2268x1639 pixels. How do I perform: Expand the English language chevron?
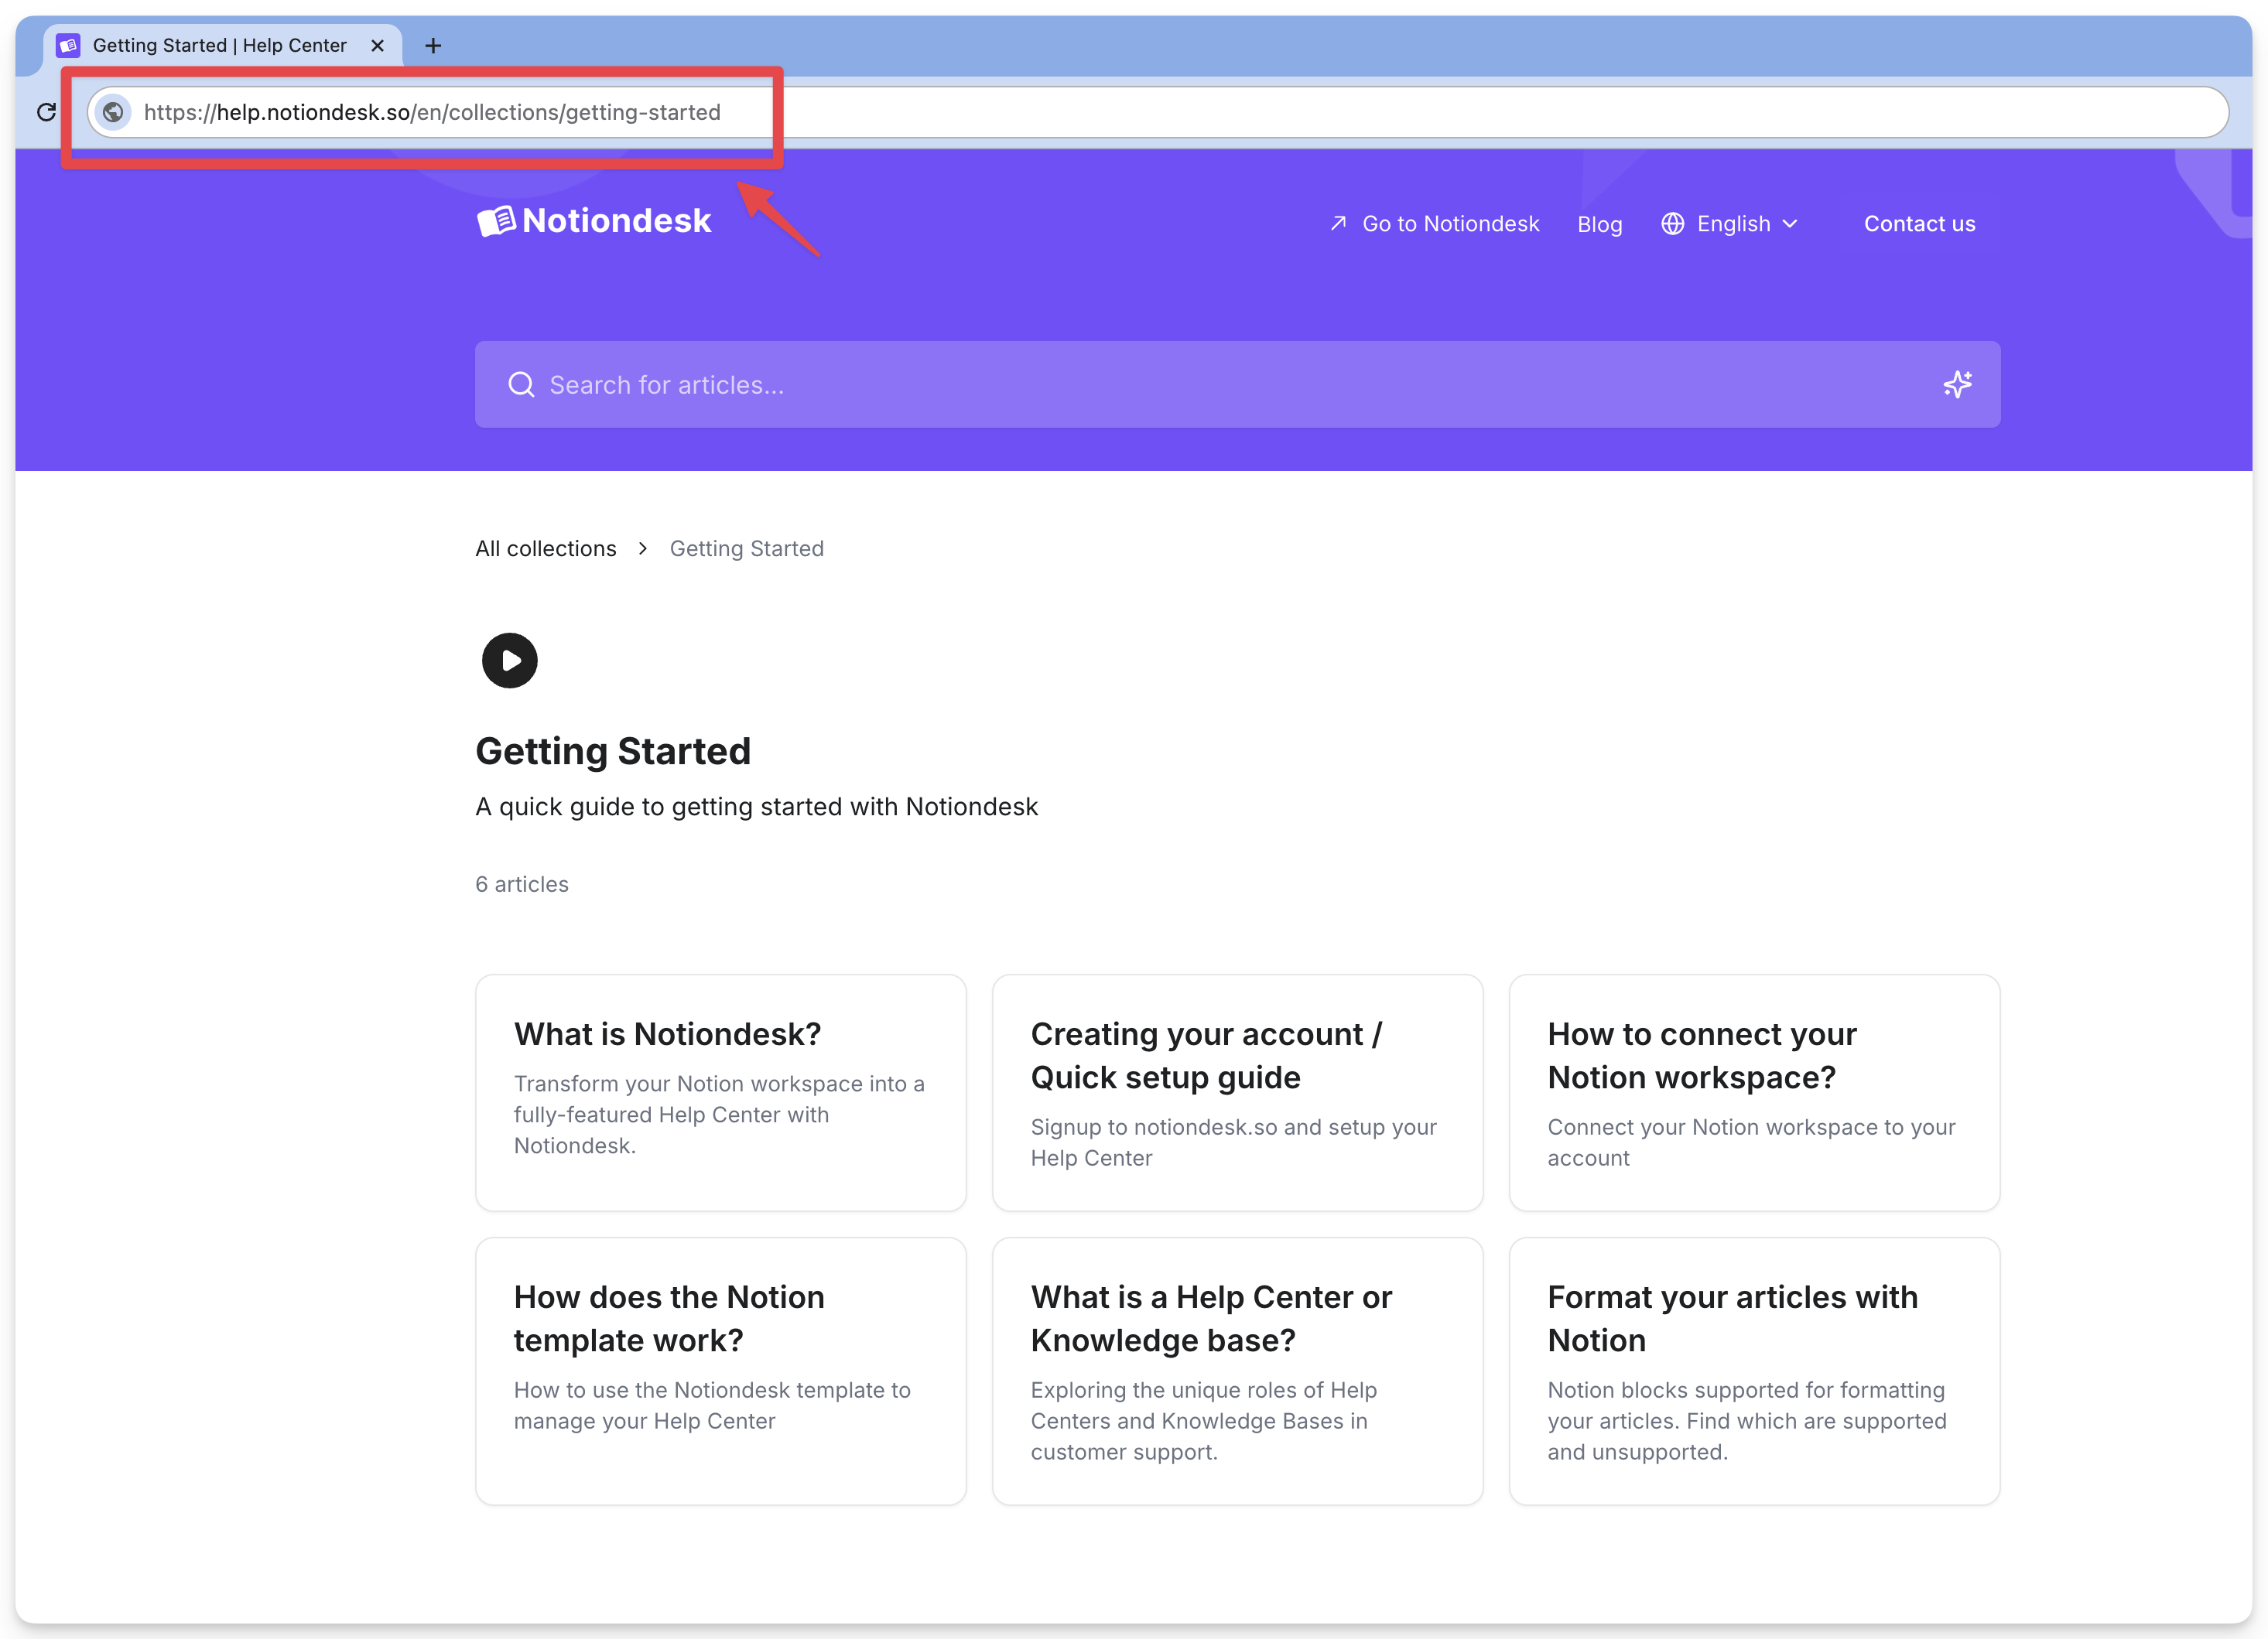[1790, 224]
